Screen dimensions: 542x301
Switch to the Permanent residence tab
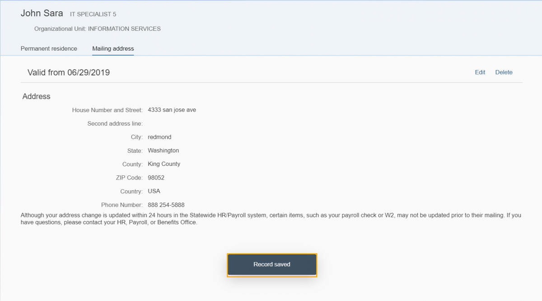point(49,48)
